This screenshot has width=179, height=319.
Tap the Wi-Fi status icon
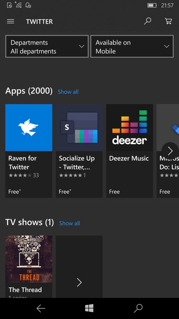coord(18,5)
